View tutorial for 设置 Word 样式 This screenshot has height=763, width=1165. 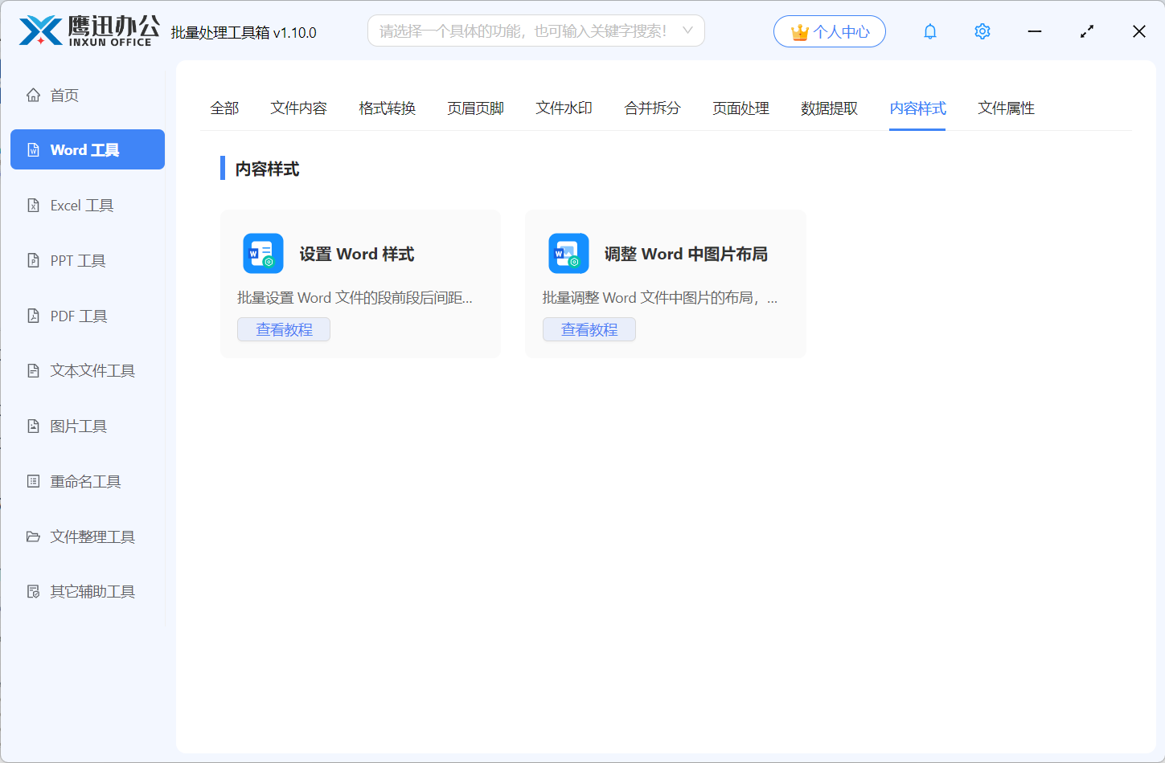(283, 329)
